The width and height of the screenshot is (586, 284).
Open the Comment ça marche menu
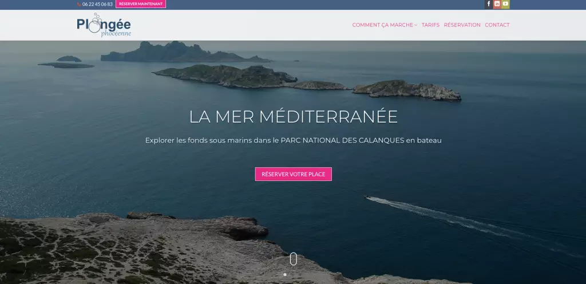(x=382, y=25)
